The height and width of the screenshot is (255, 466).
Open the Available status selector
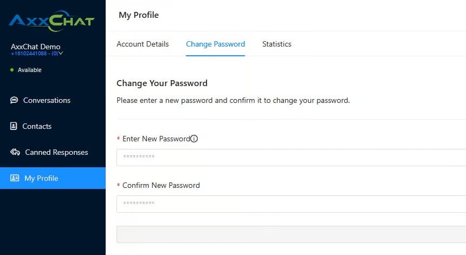coord(29,70)
